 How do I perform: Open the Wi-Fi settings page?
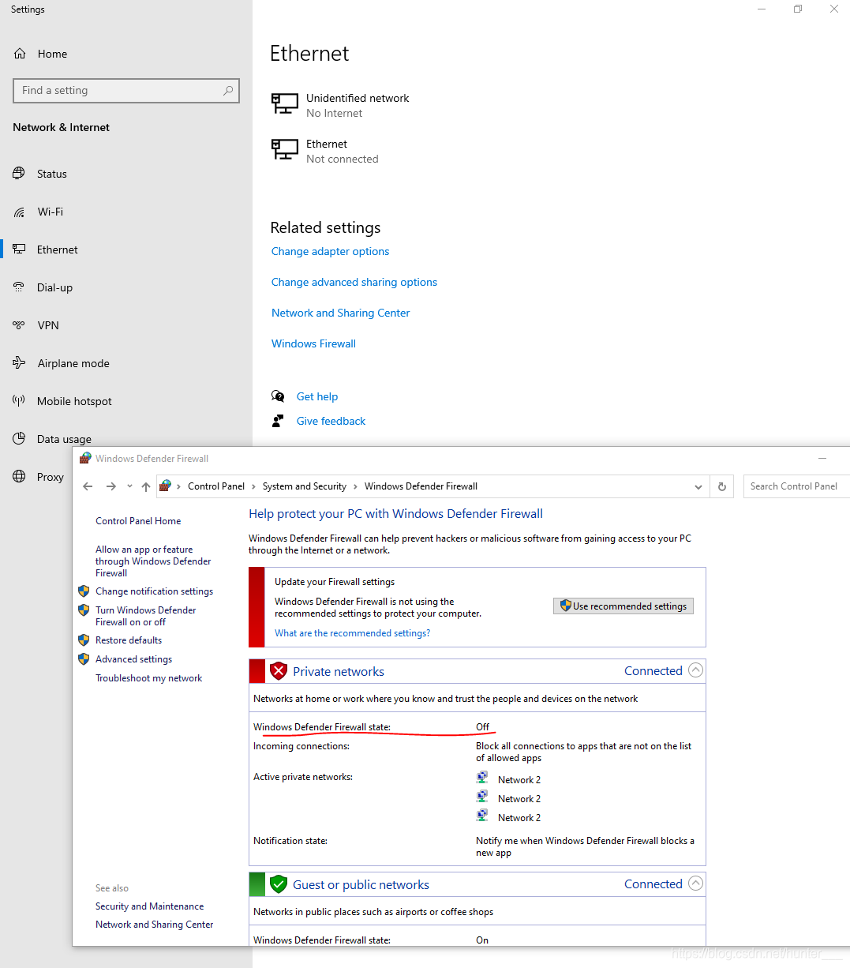[51, 212]
